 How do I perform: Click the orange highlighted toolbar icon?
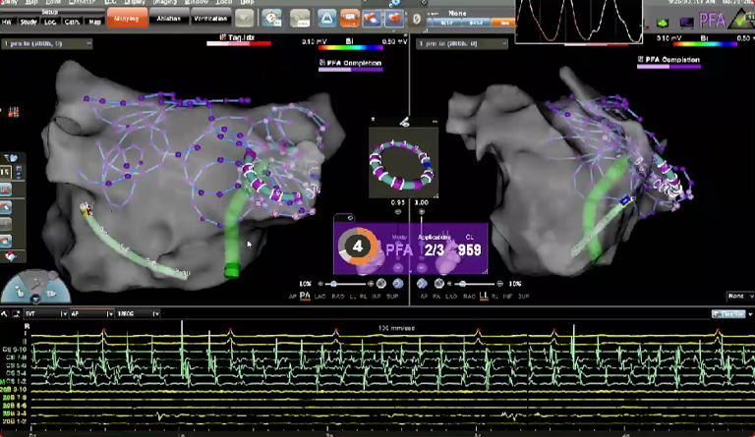click(348, 18)
